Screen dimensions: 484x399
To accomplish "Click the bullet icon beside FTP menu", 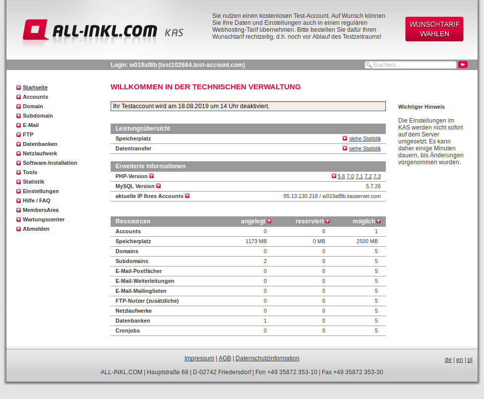I will pos(18,134).
